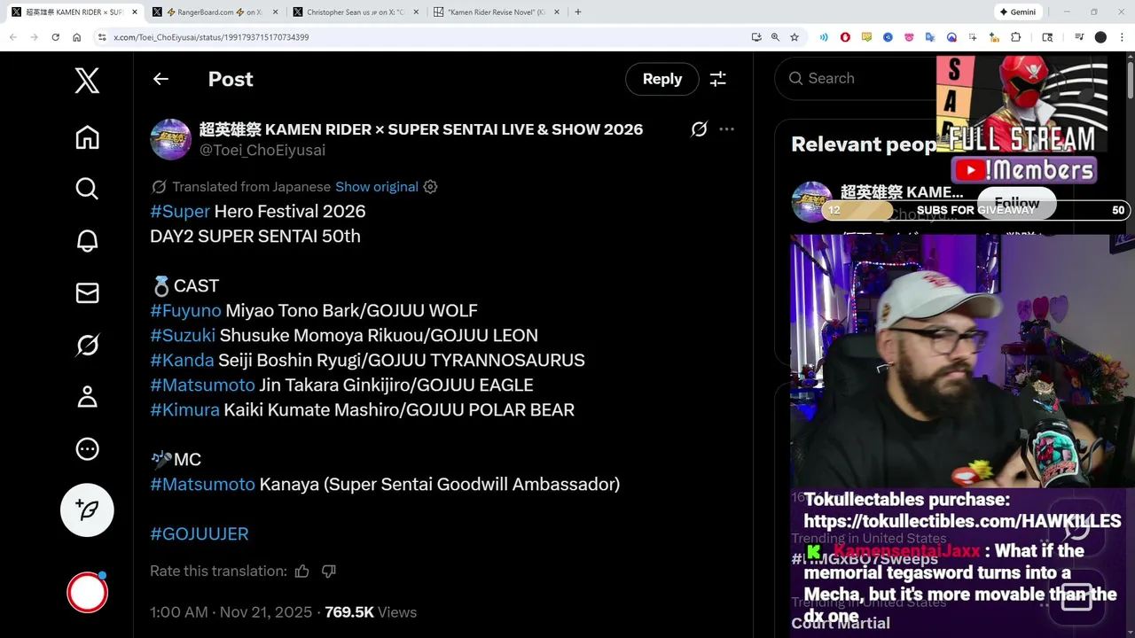Click translate extension icon

[x=930, y=37]
